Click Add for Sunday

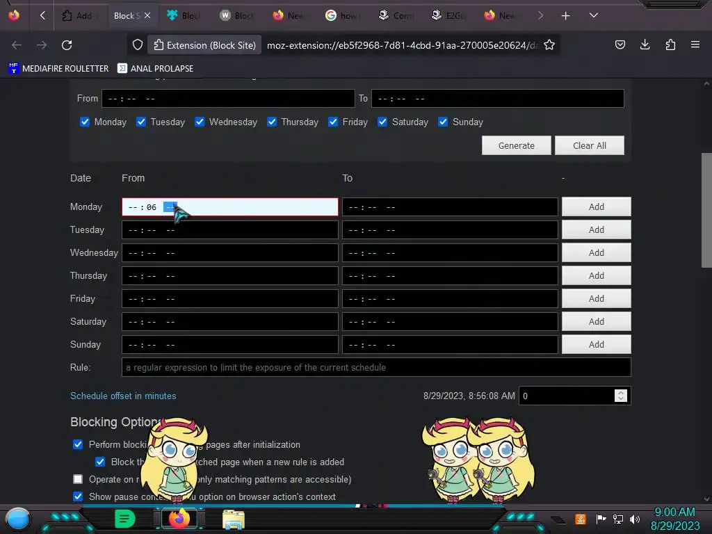point(596,344)
